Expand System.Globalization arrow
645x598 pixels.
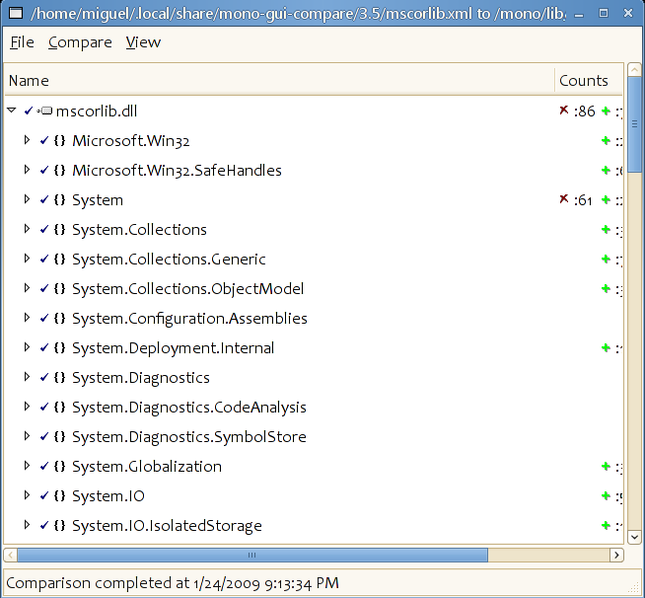27,466
